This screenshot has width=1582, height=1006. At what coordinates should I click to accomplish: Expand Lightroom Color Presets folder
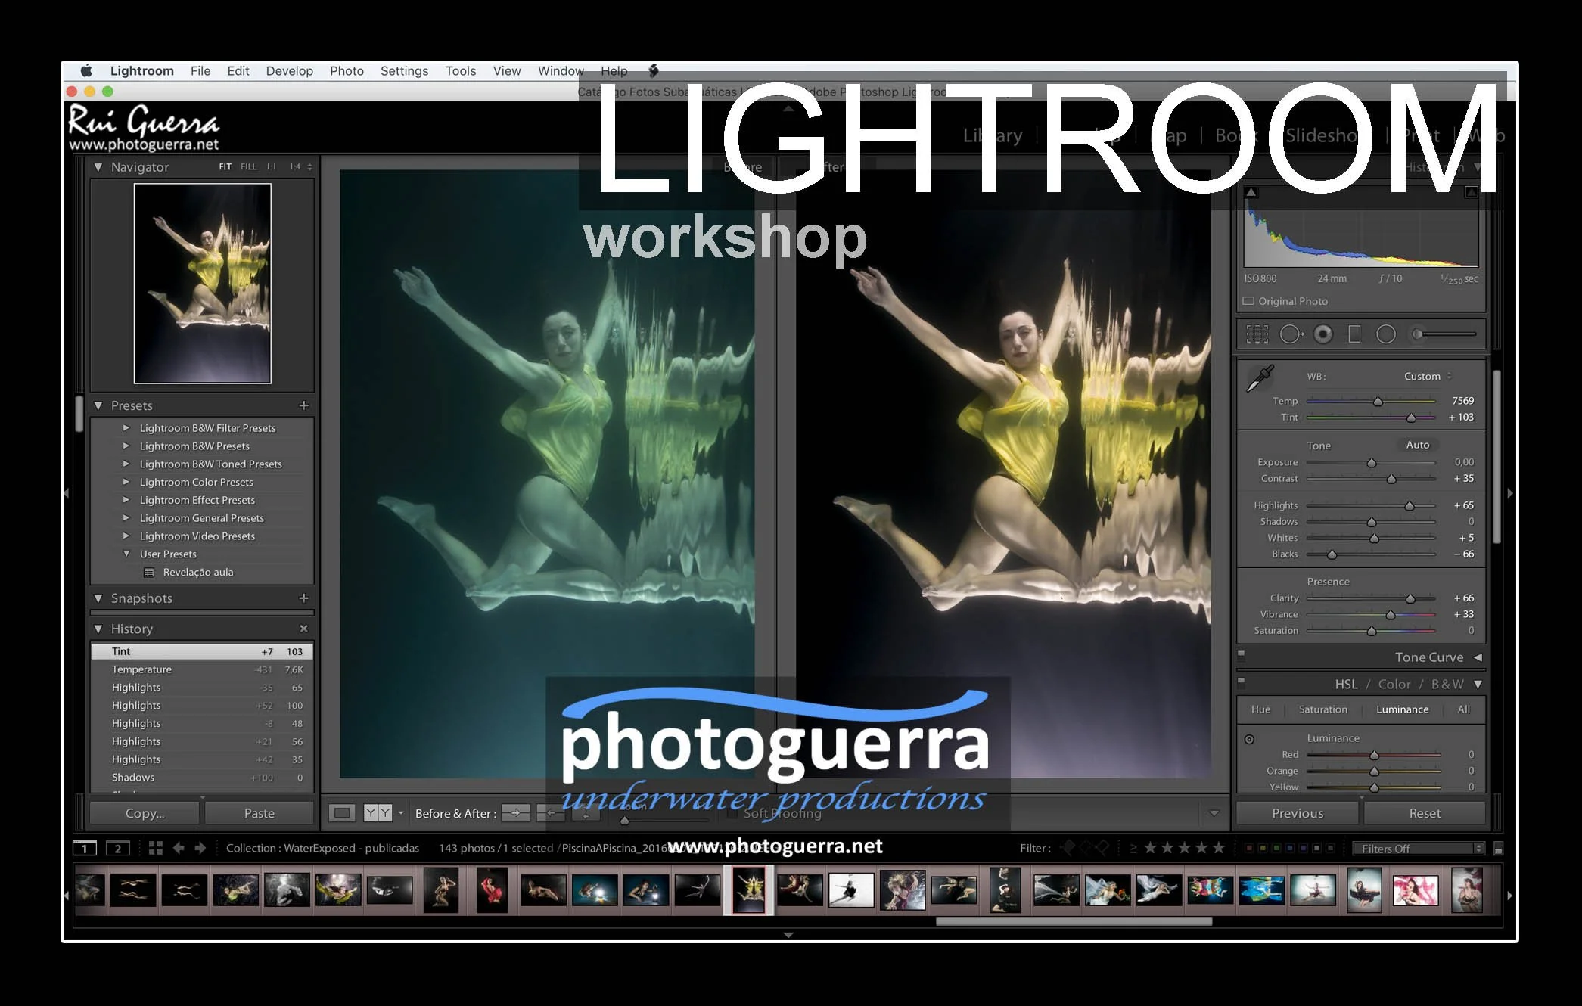click(126, 482)
